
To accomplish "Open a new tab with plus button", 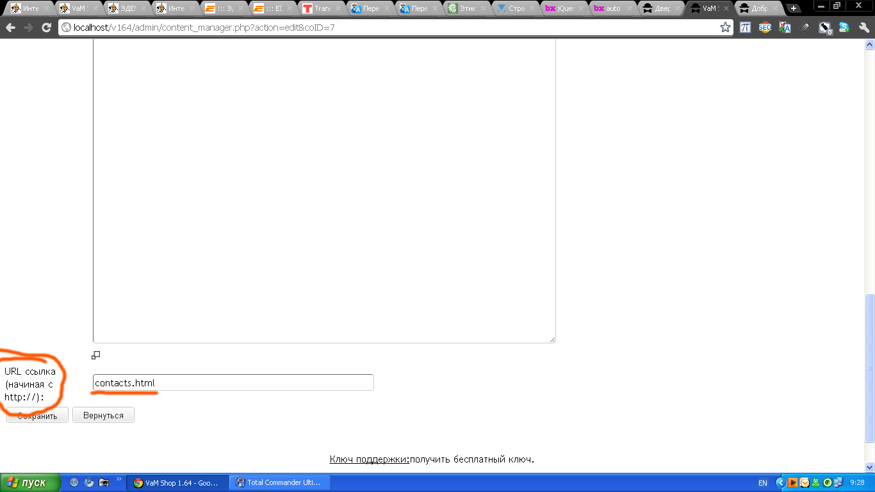I will (794, 8).
